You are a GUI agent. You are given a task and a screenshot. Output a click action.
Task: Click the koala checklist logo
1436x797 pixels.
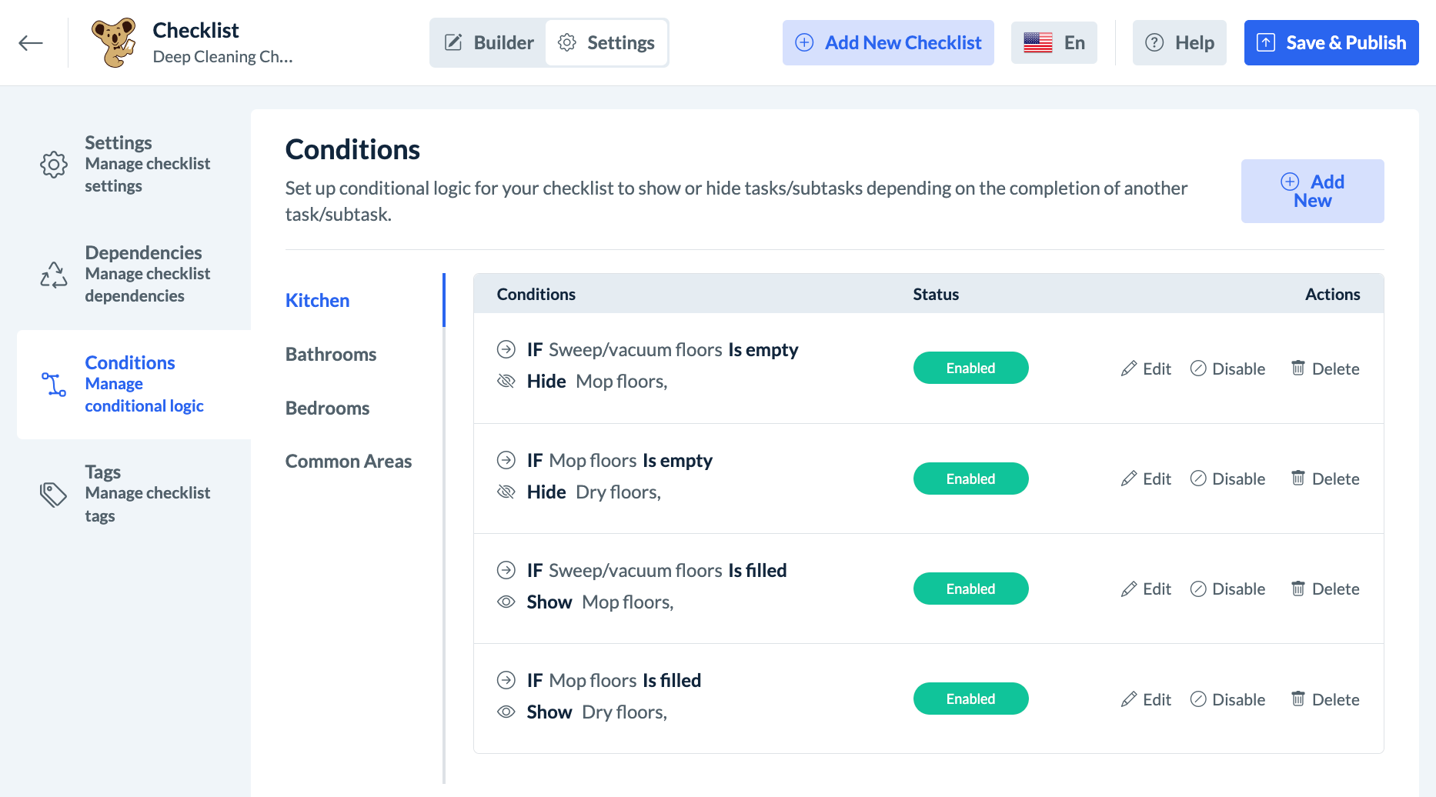(114, 42)
